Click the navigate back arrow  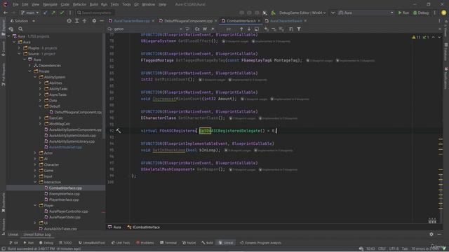point(6,13)
